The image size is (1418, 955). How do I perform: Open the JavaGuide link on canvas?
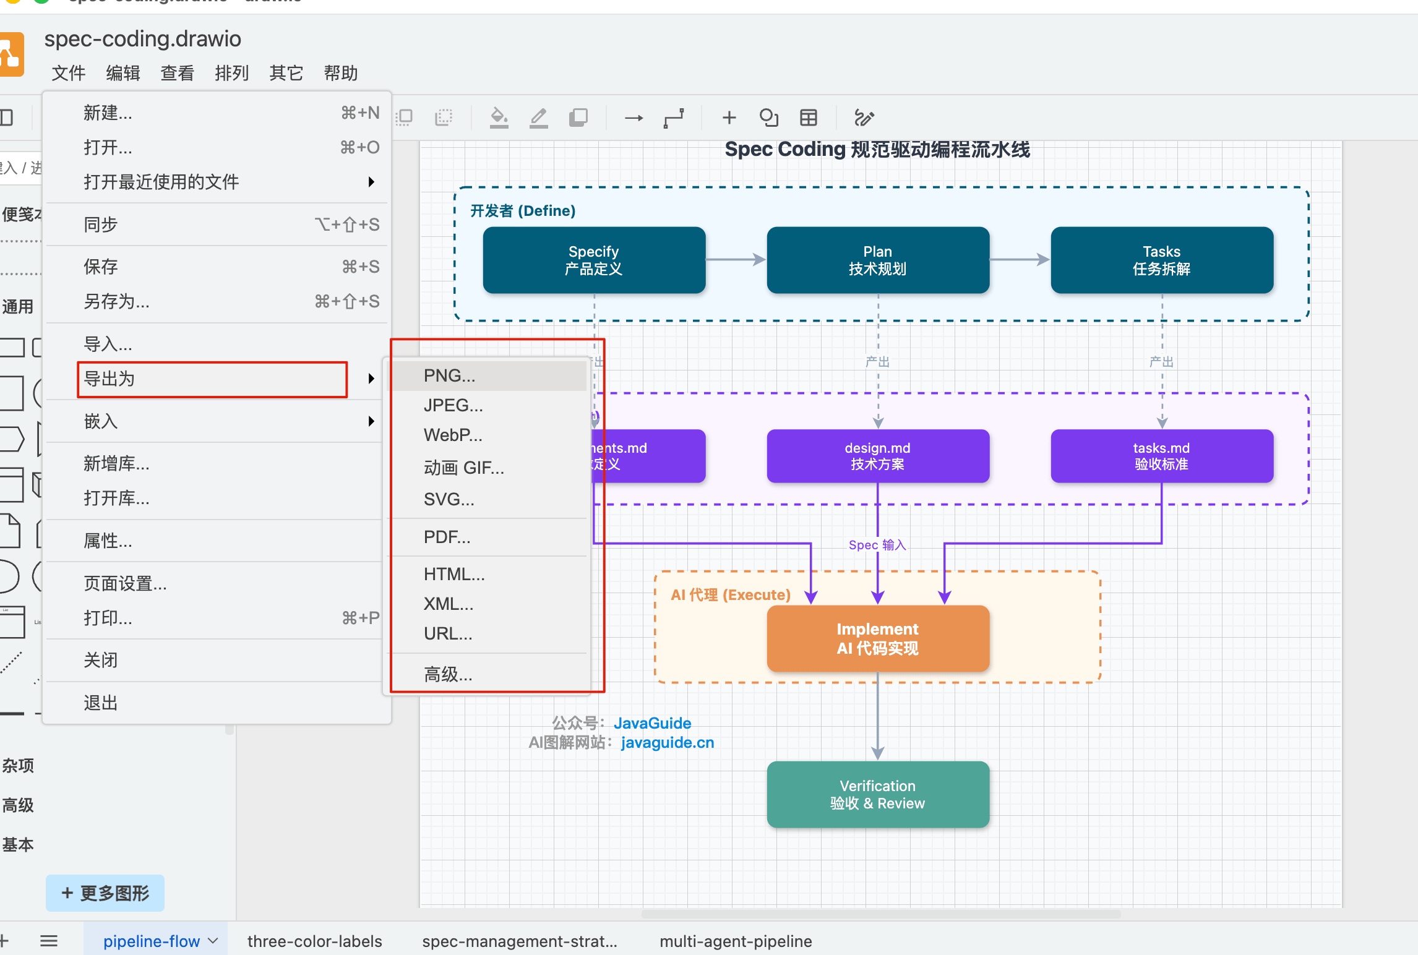[x=652, y=723]
